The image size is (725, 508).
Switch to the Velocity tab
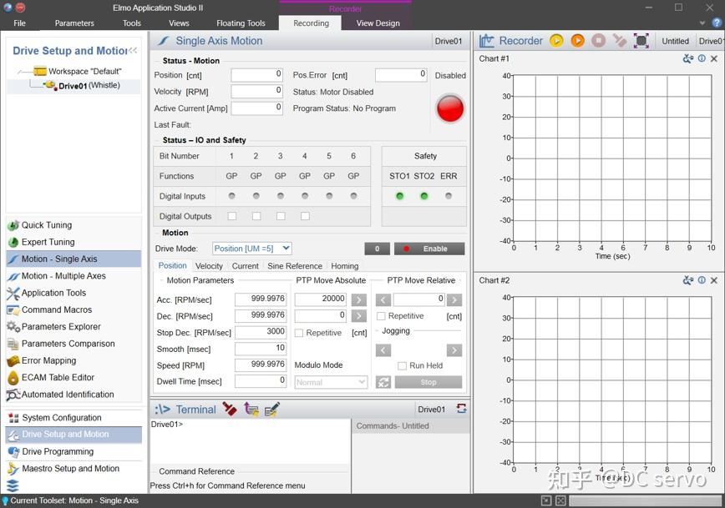(x=209, y=266)
